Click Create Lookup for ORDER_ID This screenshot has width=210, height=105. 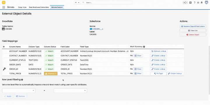click(x=158, y=69)
